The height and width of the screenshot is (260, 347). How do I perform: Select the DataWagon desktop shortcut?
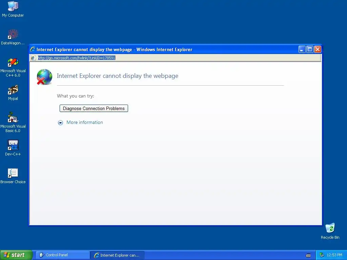13,37
